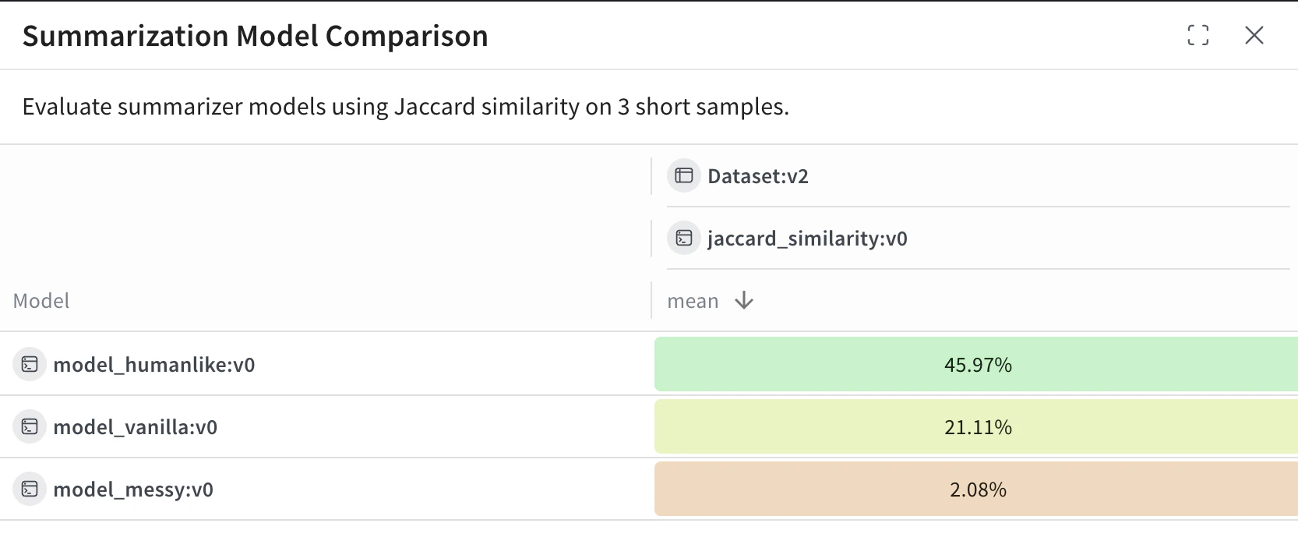Image resolution: width=1298 pixels, height=555 pixels.
Task: Toggle the mean column sort arrow
Action: pos(744,301)
